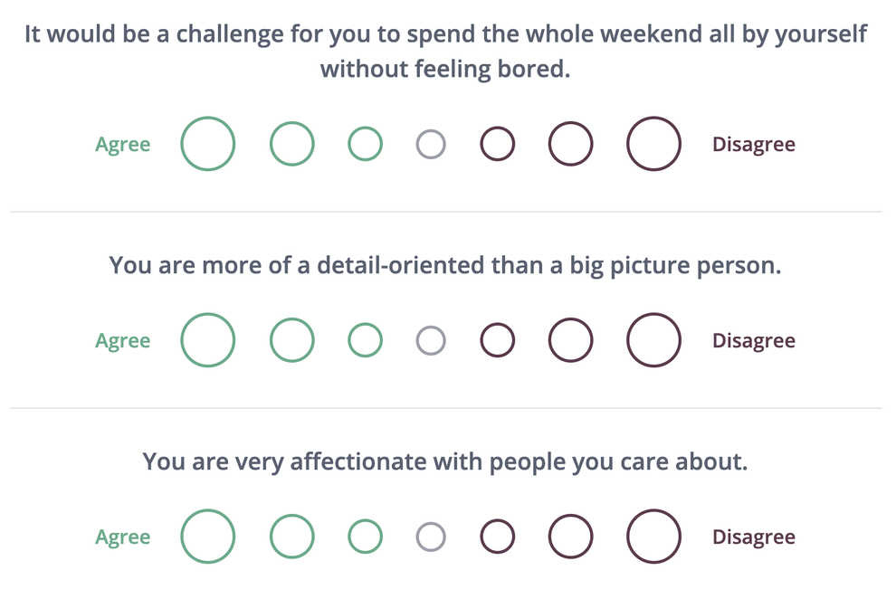
Task: Choose moderate Disagree for affectionate question
Action: [x=571, y=537]
